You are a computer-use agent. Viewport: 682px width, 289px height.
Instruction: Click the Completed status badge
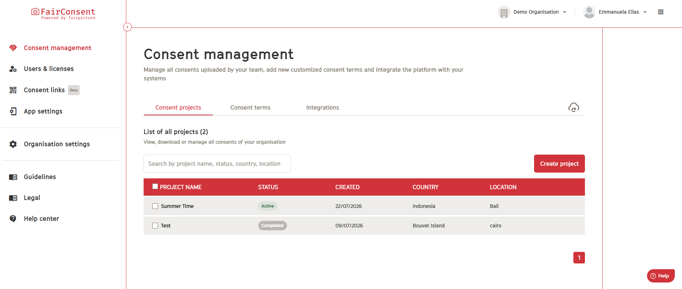point(272,226)
